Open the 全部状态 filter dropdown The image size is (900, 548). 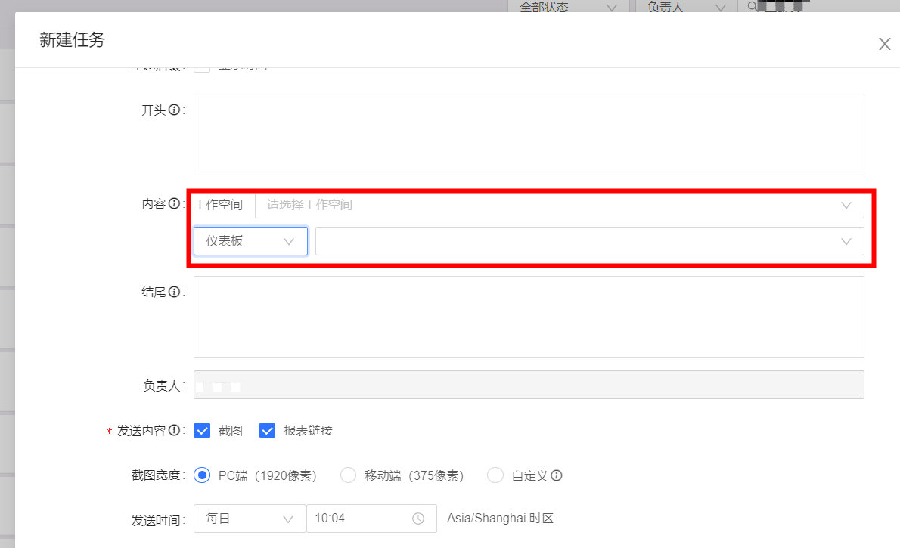[x=568, y=7]
